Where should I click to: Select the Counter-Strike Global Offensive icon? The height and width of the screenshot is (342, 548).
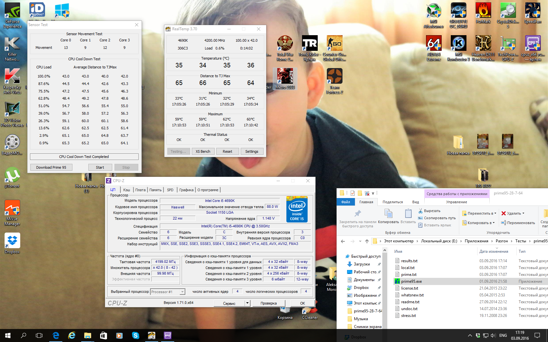pyautogui.click(x=334, y=48)
